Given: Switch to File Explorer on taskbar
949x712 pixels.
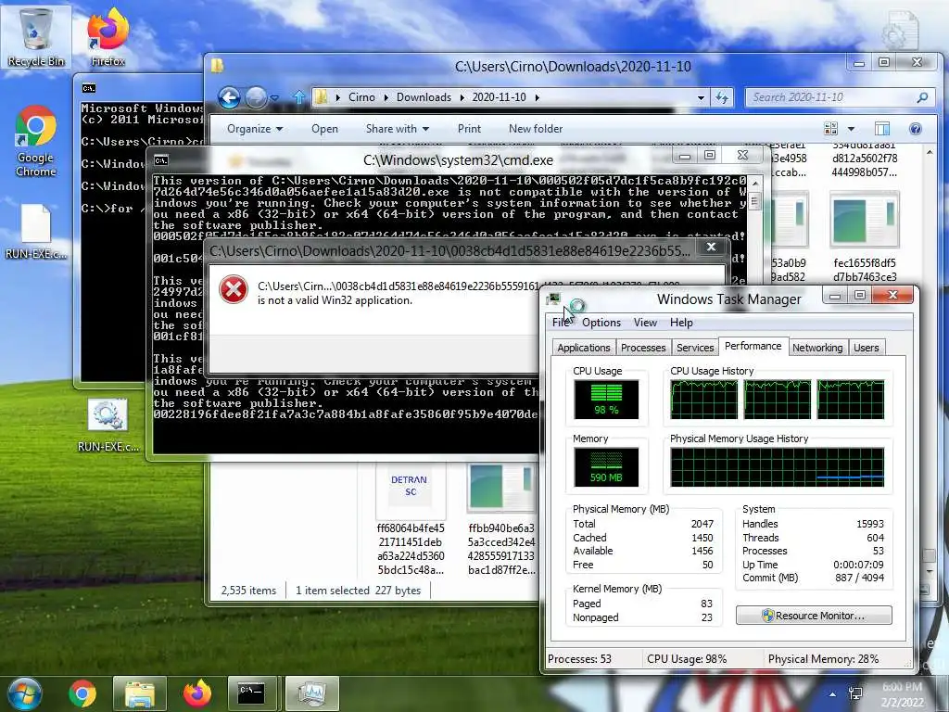Looking at the screenshot, I should click(140, 693).
